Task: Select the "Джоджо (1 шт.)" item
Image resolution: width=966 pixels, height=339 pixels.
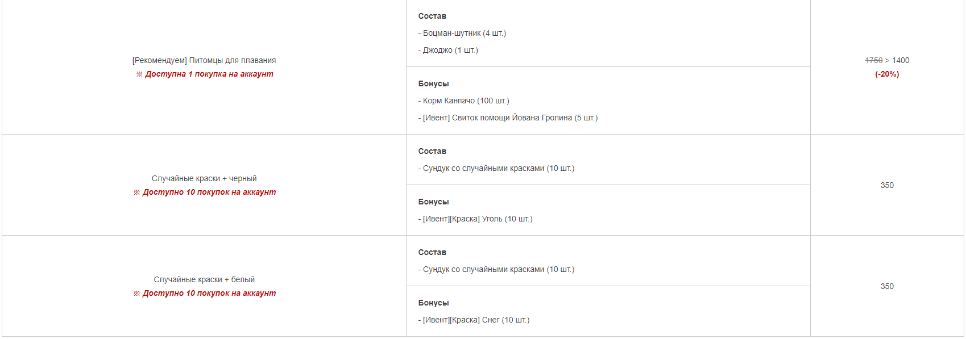Action: (450, 51)
